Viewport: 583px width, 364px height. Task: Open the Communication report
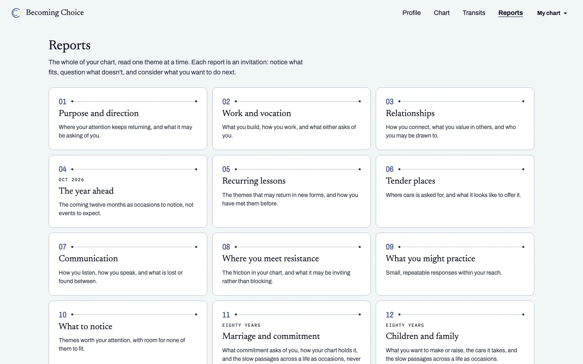pos(128,264)
